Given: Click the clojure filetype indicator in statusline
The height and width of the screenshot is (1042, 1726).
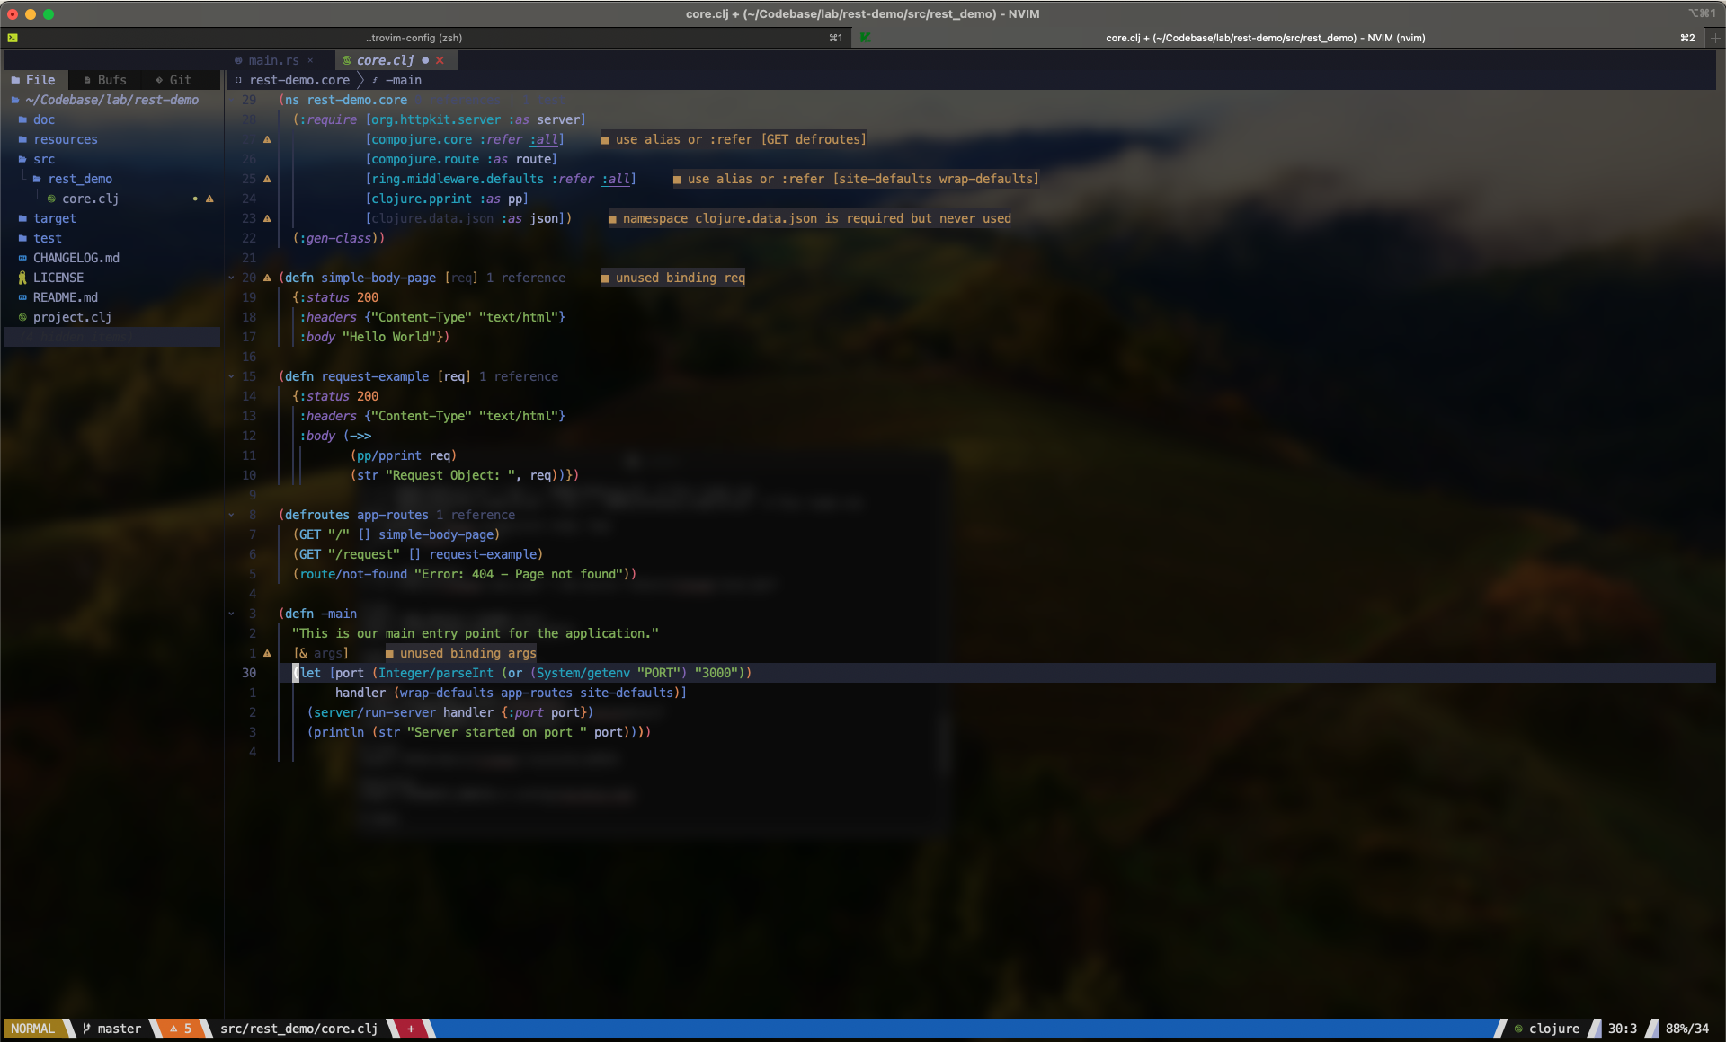Looking at the screenshot, I should point(1546,1029).
